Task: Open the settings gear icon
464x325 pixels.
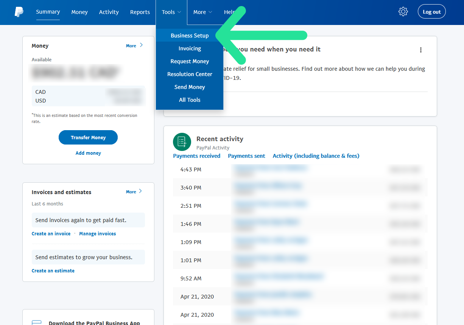Action: click(x=403, y=12)
